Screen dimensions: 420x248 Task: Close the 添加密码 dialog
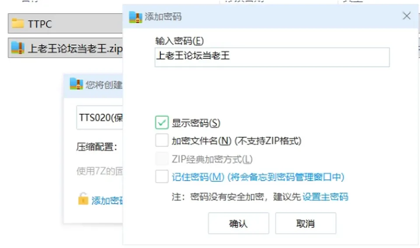(x=406, y=16)
